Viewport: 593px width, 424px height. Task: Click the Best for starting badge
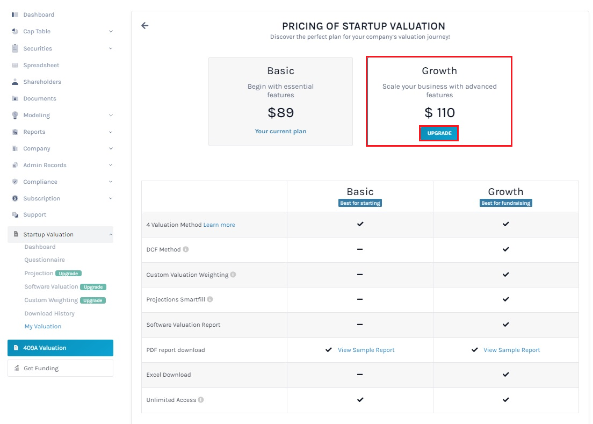click(x=360, y=203)
